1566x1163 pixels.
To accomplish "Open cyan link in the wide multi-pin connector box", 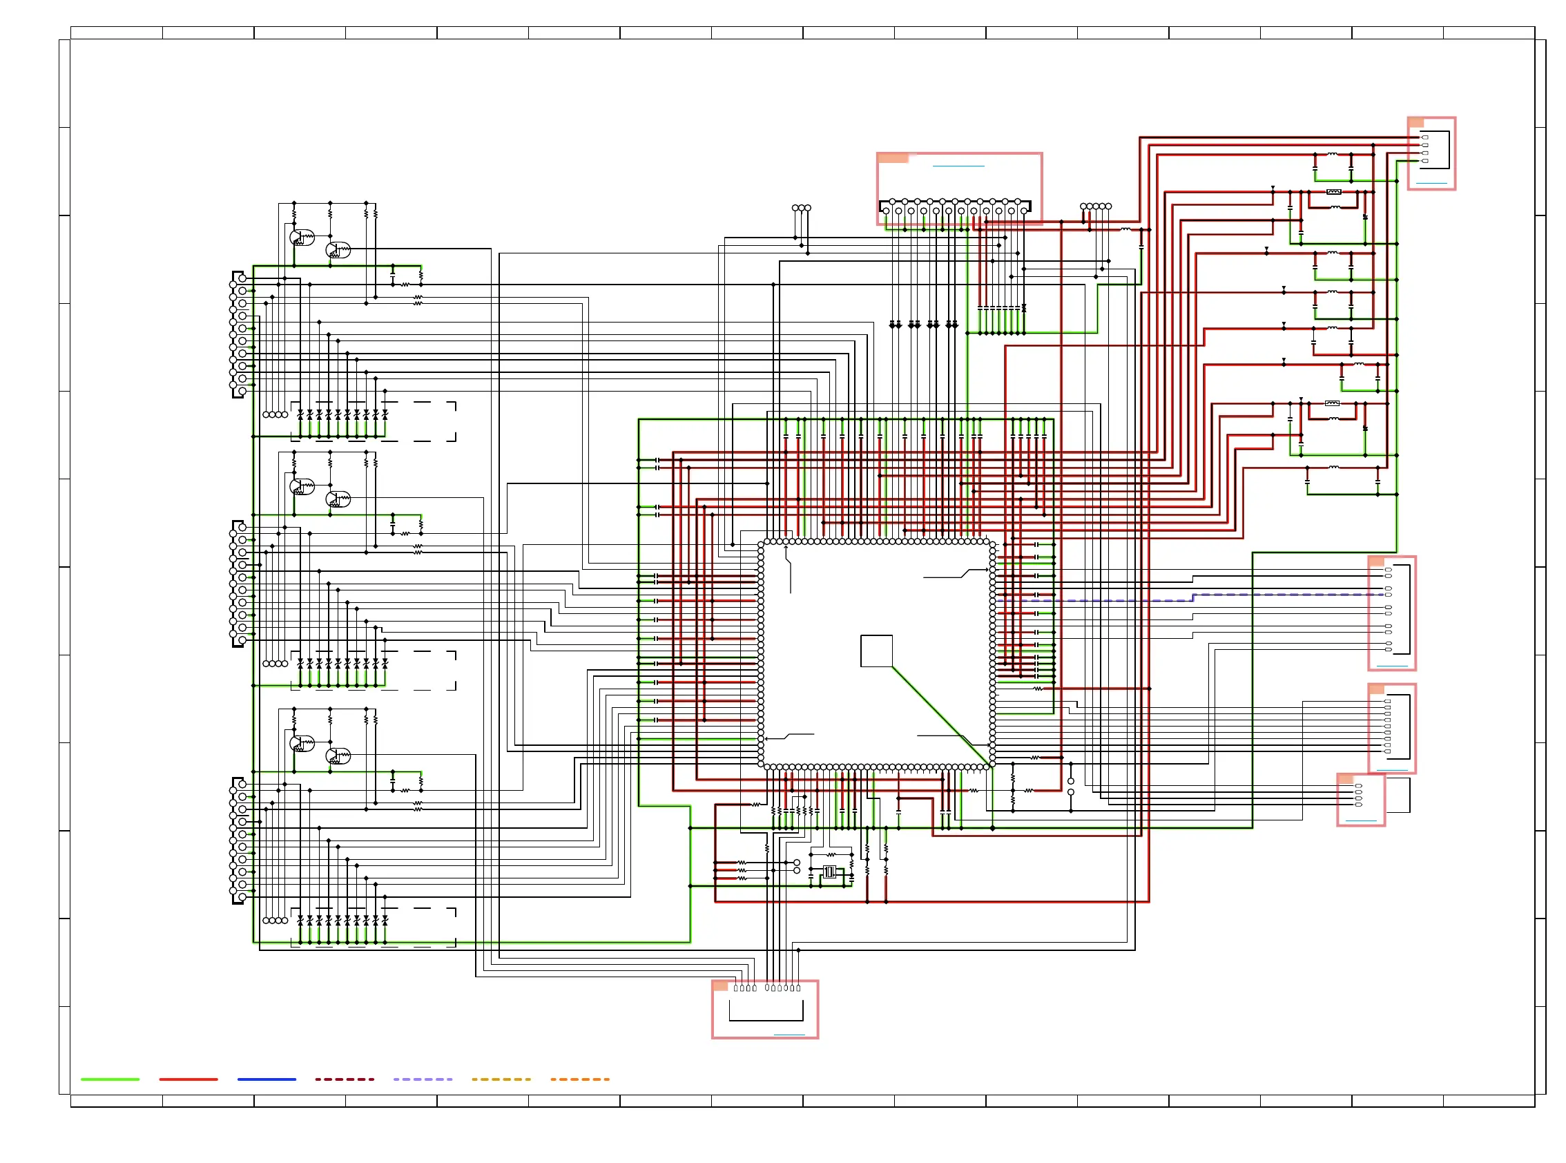I will (x=958, y=166).
